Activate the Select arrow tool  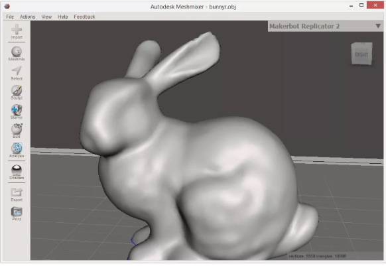(x=17, y=71)
